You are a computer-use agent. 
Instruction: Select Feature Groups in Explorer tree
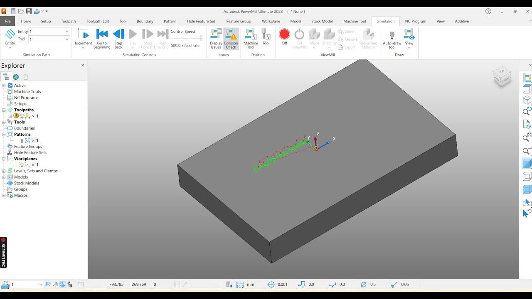pos(28,147)
